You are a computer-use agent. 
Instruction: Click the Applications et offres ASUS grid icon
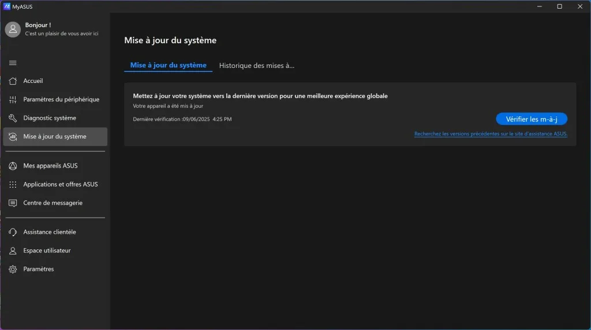pos(13,185)
